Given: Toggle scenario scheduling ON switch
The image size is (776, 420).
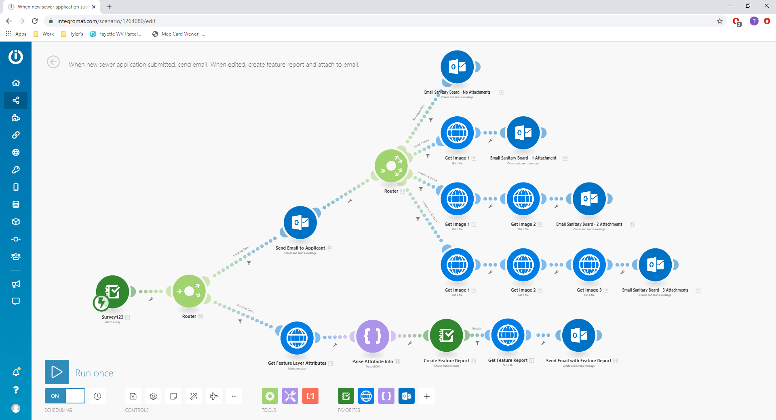Looking at the screenshot, I should coord(65,396).
